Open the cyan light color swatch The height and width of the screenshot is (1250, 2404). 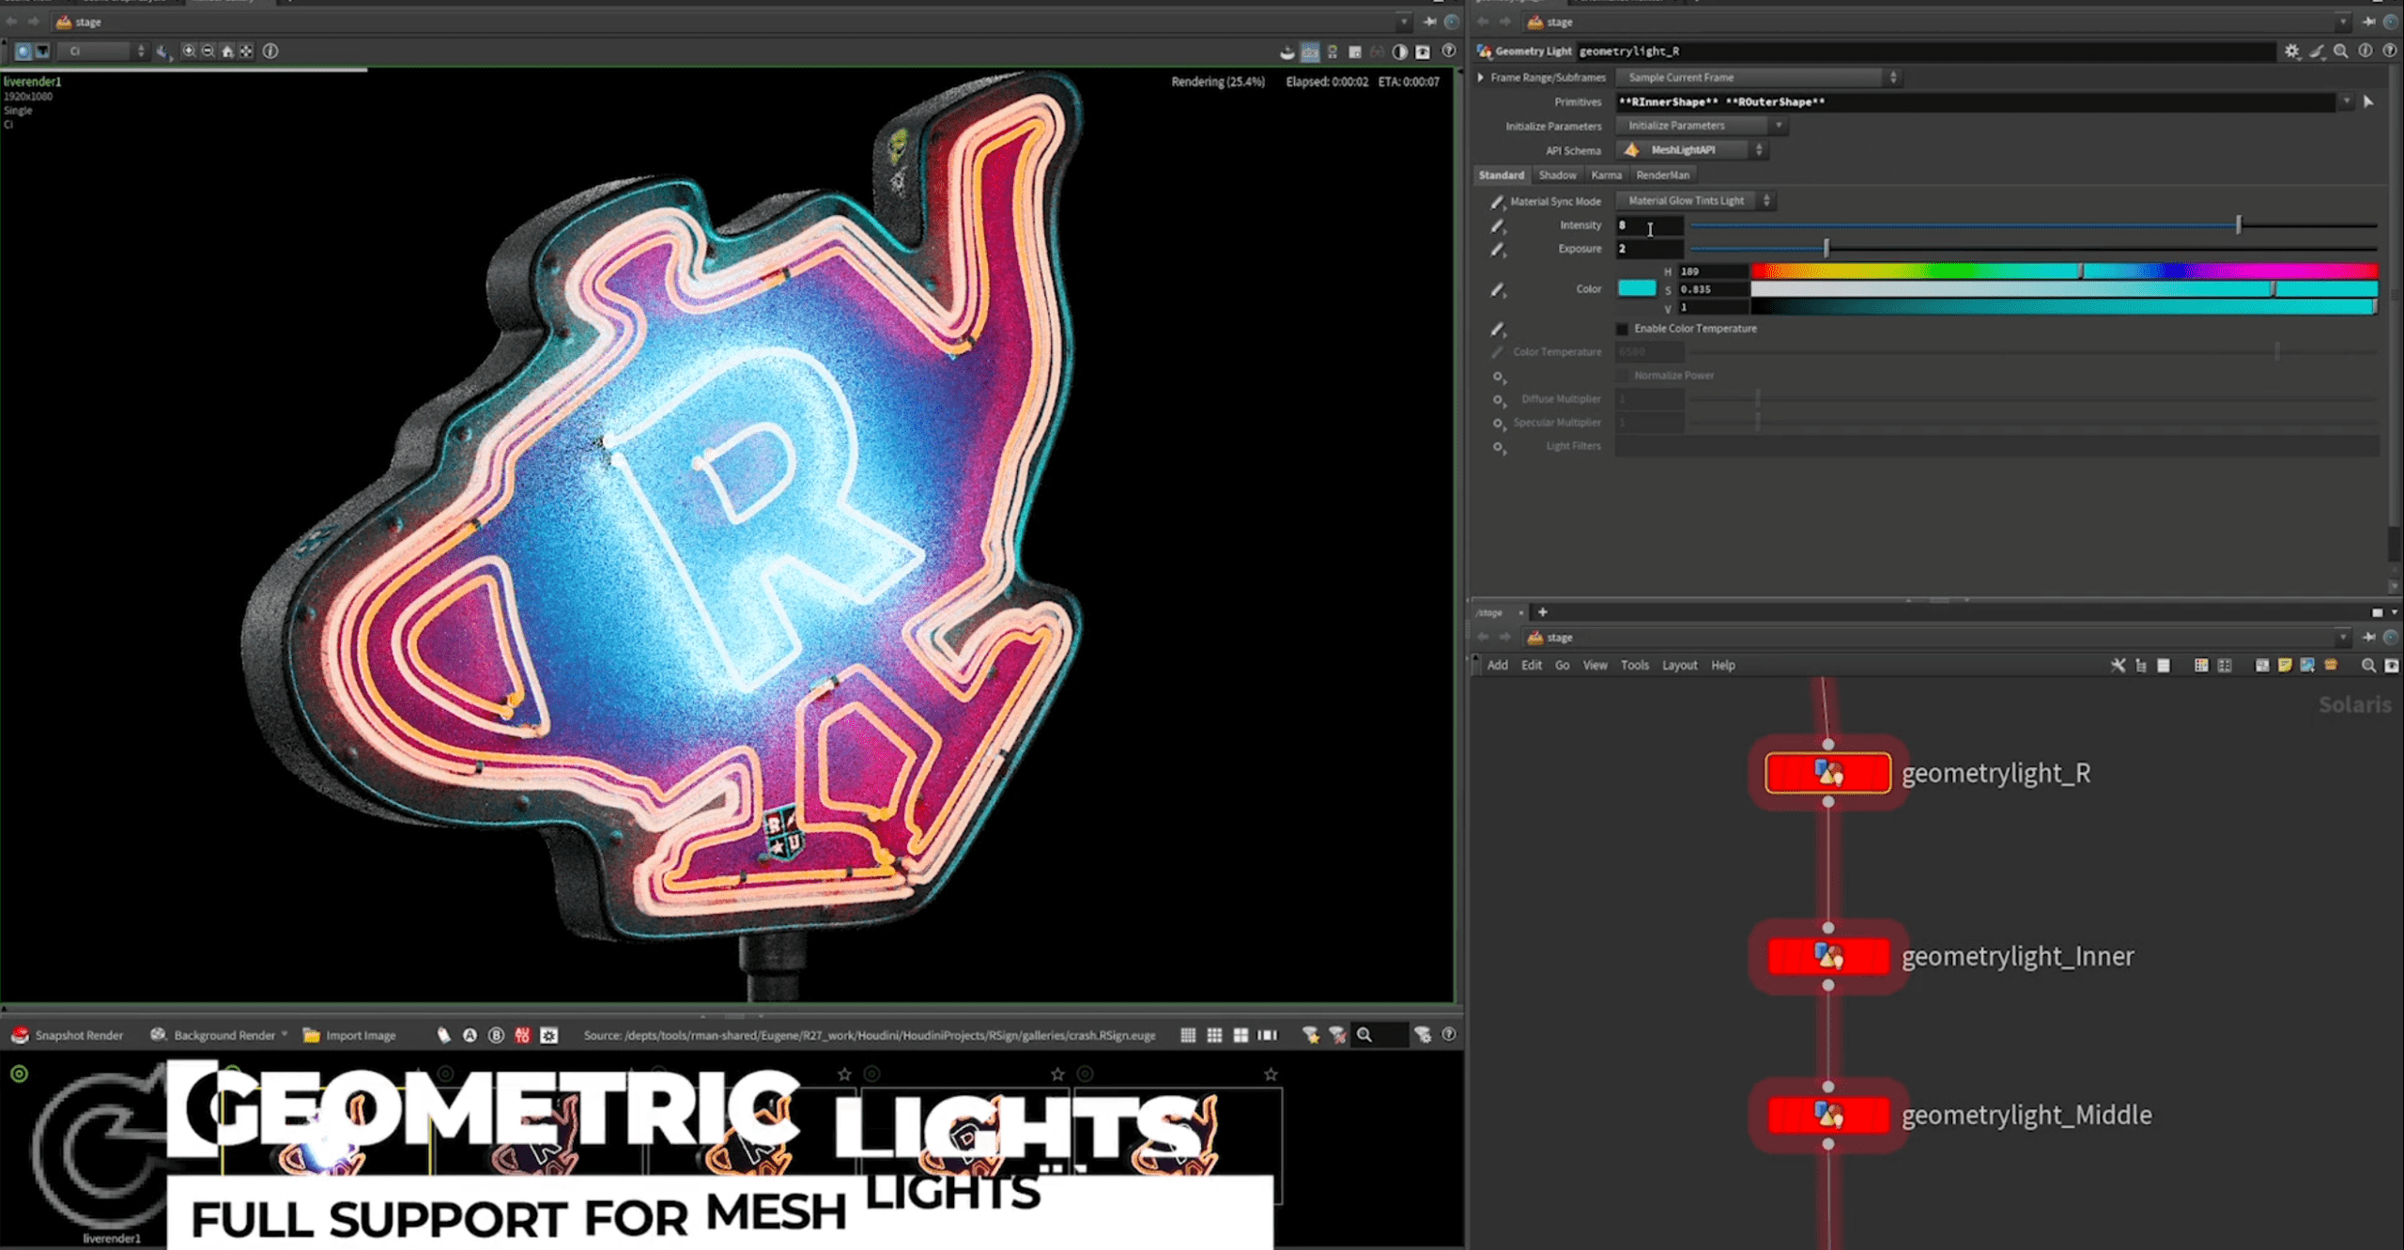point(1636,288)
